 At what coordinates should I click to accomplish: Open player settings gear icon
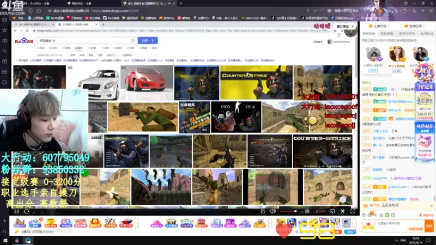(343, 211)
